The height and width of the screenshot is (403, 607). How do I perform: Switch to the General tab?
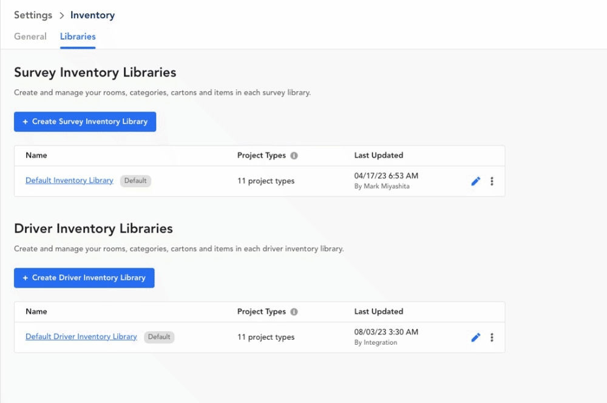[x=30, y=36]
